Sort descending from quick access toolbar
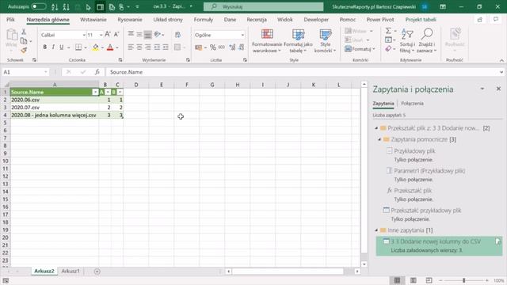507x285 pixels. tap(66, 6)
